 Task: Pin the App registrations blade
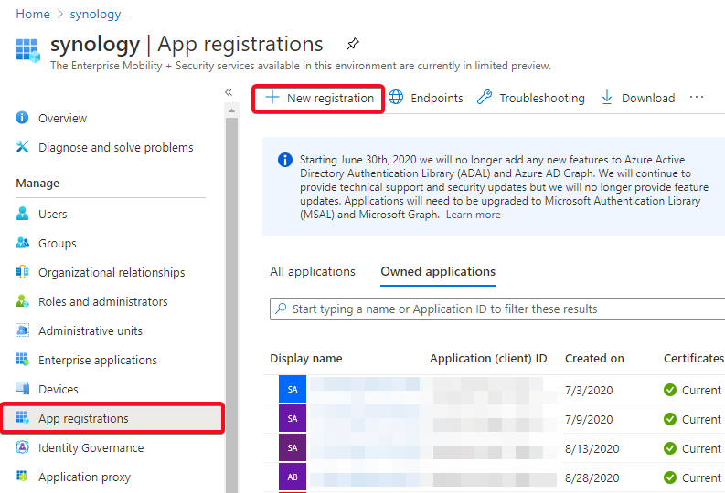tap(353, 45)
